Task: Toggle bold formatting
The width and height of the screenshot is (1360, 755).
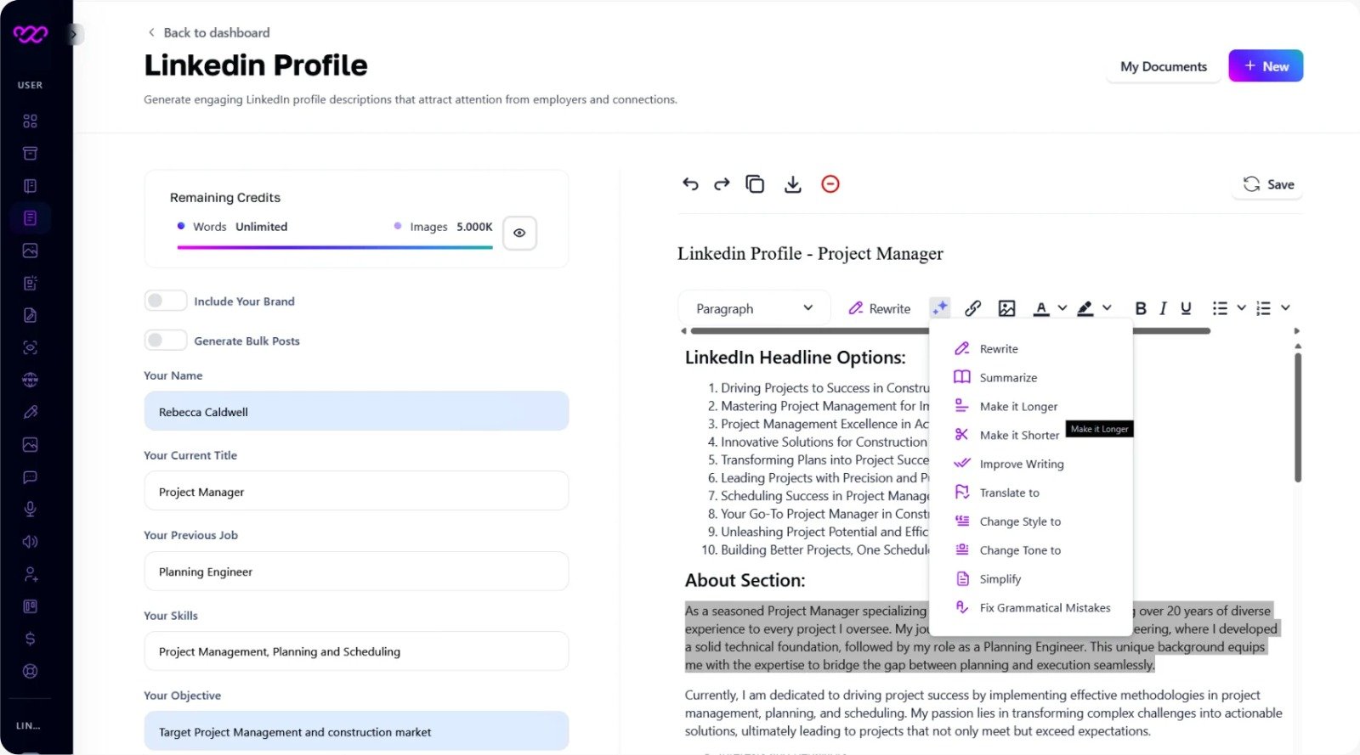Action: [1141, 307]
